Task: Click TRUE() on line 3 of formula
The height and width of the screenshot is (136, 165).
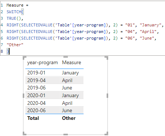Action: [x=14, y=18]
